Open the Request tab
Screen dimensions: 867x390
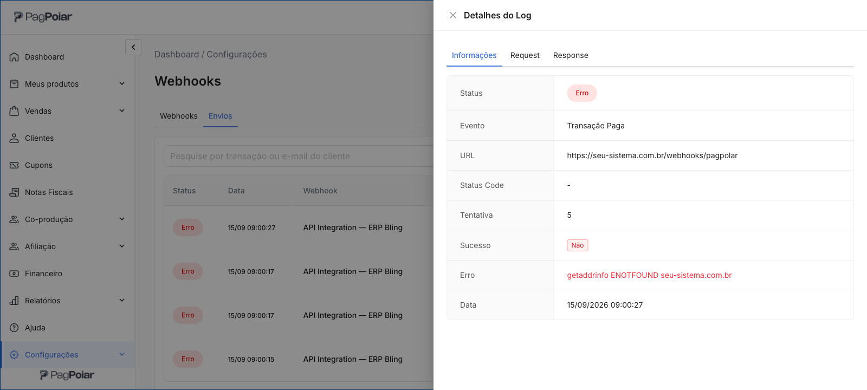(525, 55)
